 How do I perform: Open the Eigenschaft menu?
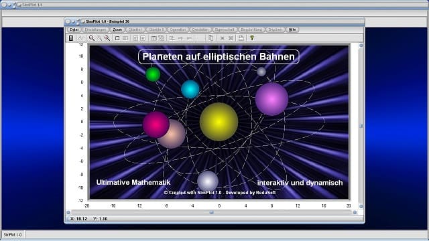click(225, 29)
